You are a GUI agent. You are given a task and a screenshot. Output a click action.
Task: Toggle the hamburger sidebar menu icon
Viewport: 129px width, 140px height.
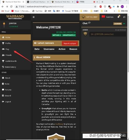[34, 17]
